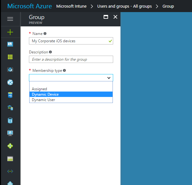
Task: Go to Microsoft Intune breadcrumb
Action: click(x=72, y=6)
